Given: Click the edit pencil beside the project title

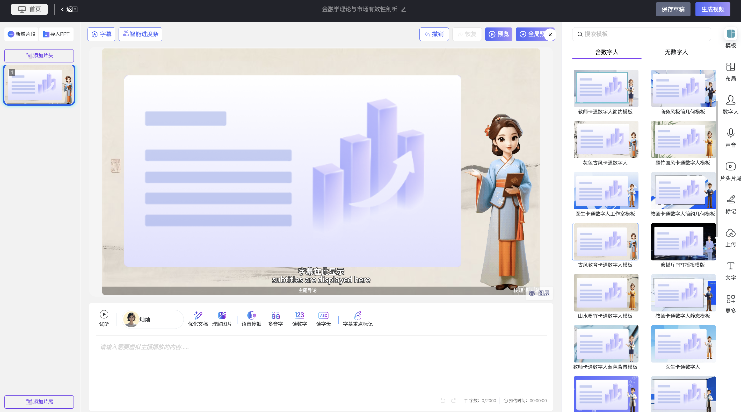Looking at the screenshot, I should click(x=403, y=10).
